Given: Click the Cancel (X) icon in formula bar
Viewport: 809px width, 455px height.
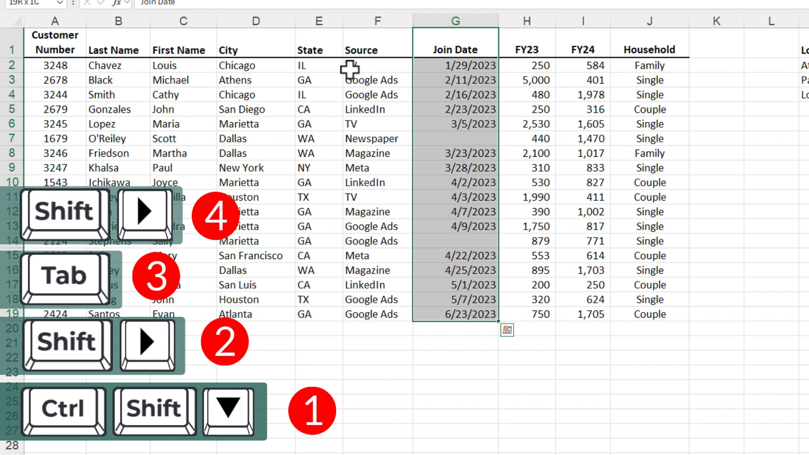Looking at the screenshot, I should click(86, 4).
